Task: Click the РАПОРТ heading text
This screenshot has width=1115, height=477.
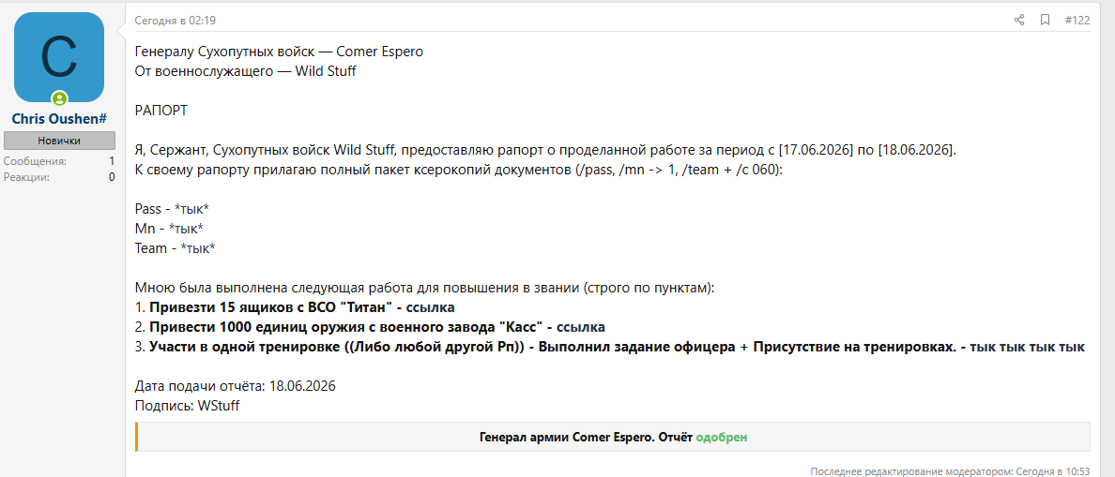Action: [x=161, y=111]
